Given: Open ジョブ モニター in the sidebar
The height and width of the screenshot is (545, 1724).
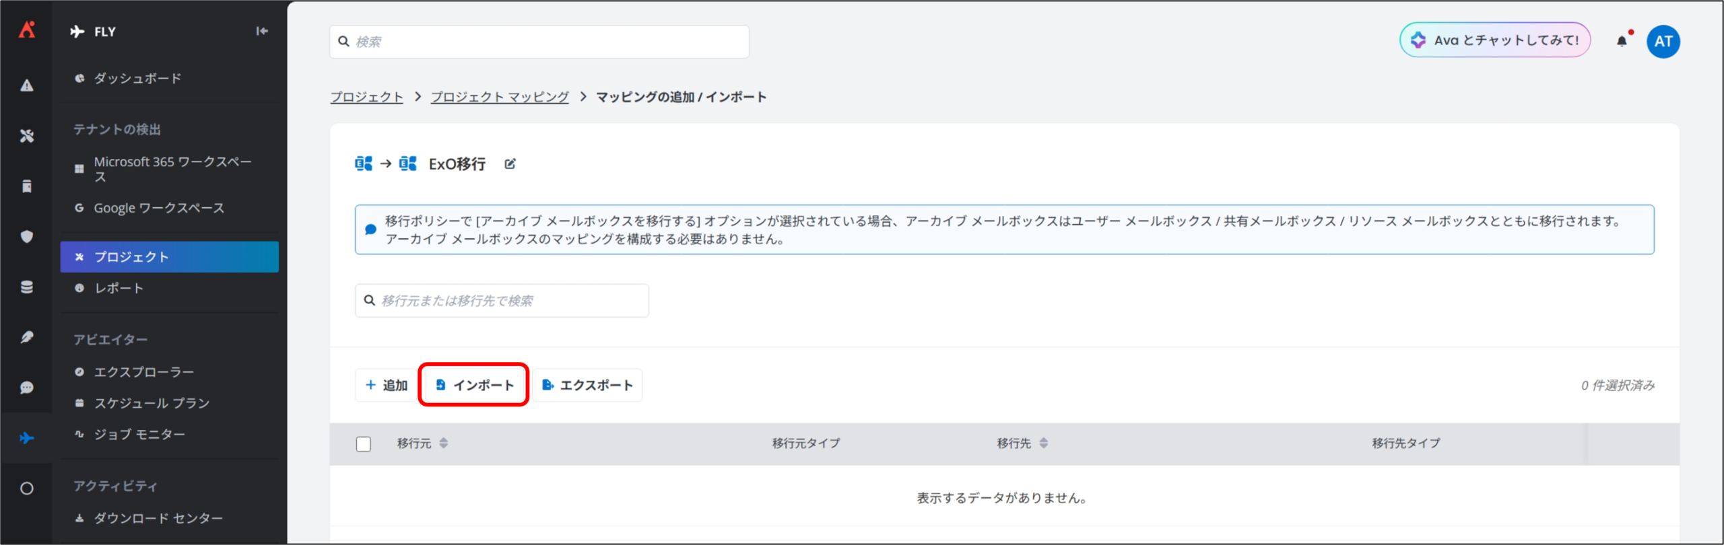Looking at the screenshot, I should pos(139,435).
